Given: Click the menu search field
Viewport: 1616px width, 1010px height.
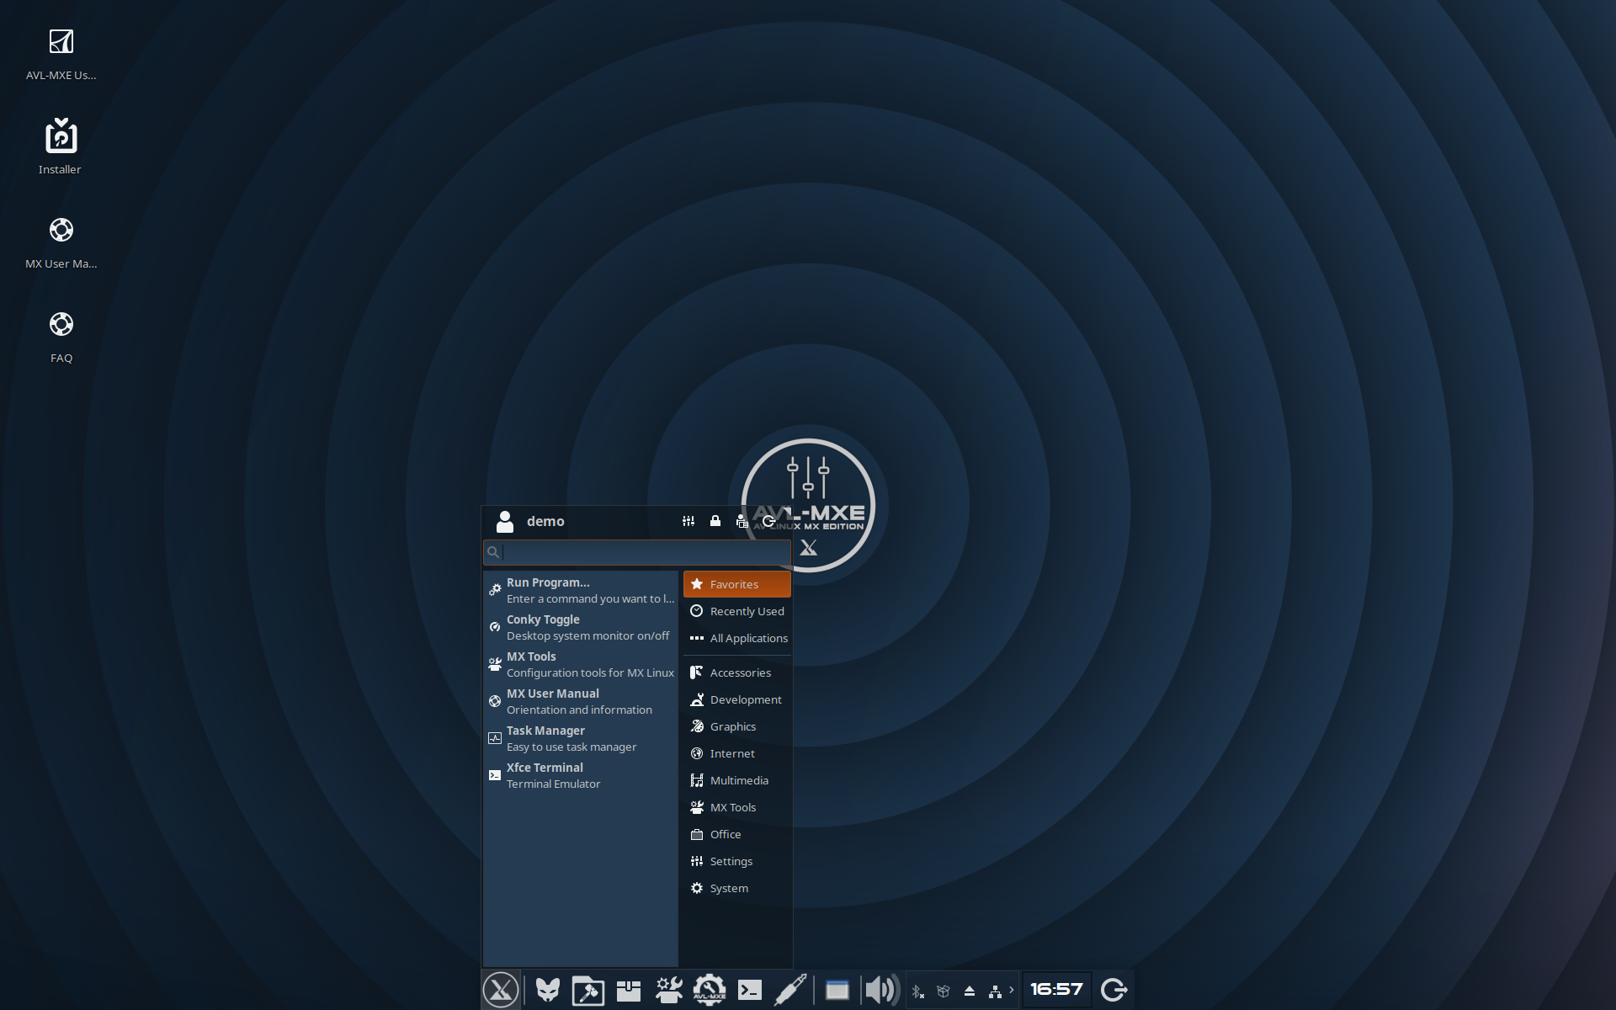Looking at the screenshot, I should (x=644, y=552).
